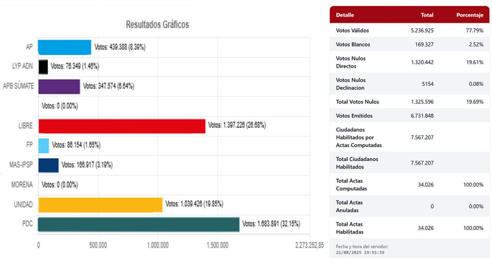Select the red LIBRE bar
492x258 pixels.
pos(122,126)
